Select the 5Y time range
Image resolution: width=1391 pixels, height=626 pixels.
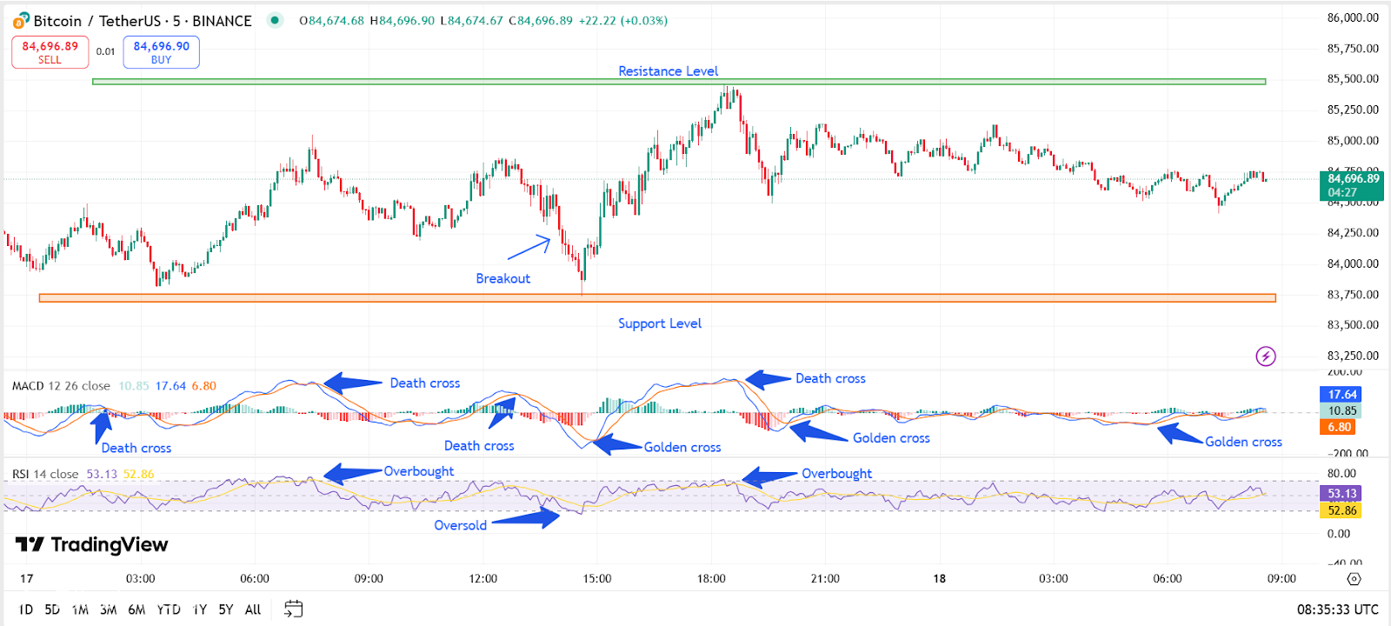pos(226,609)
